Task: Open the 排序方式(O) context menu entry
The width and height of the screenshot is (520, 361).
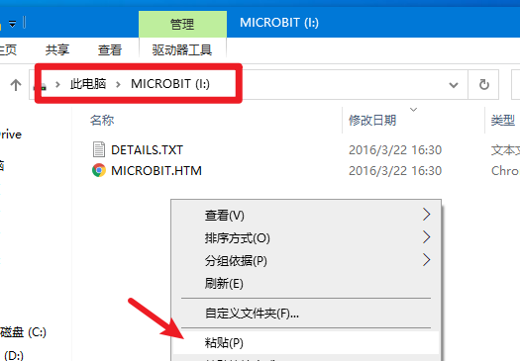Action: point(306,237)
